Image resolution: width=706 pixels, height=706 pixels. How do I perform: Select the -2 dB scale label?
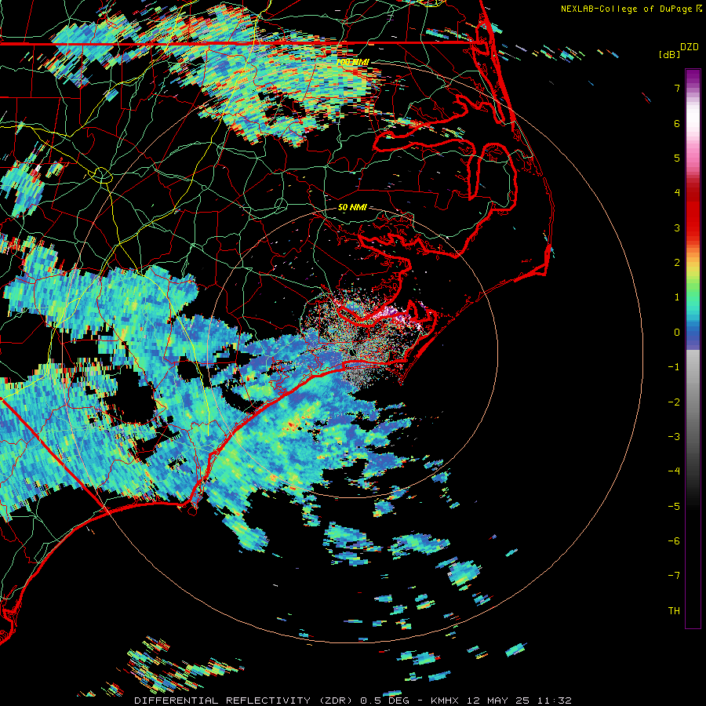[x=674, y=402]
